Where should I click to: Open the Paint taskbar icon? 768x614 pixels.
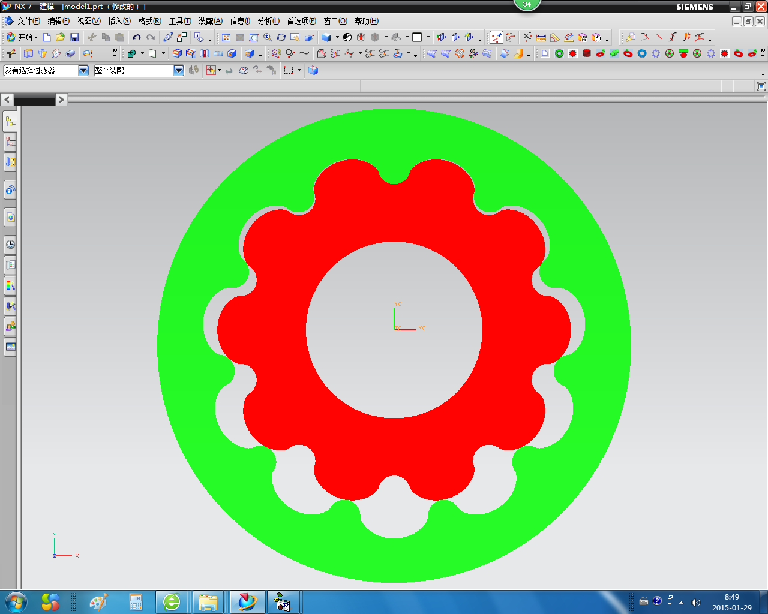[x=98, y=602]
